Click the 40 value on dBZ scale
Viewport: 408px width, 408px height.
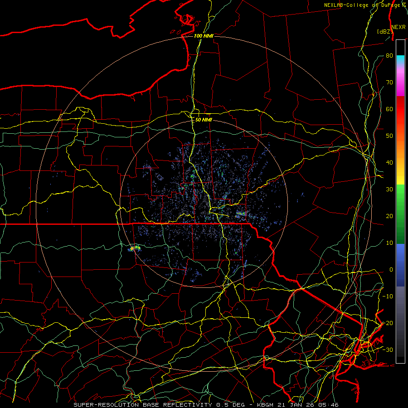pos(389,163)
